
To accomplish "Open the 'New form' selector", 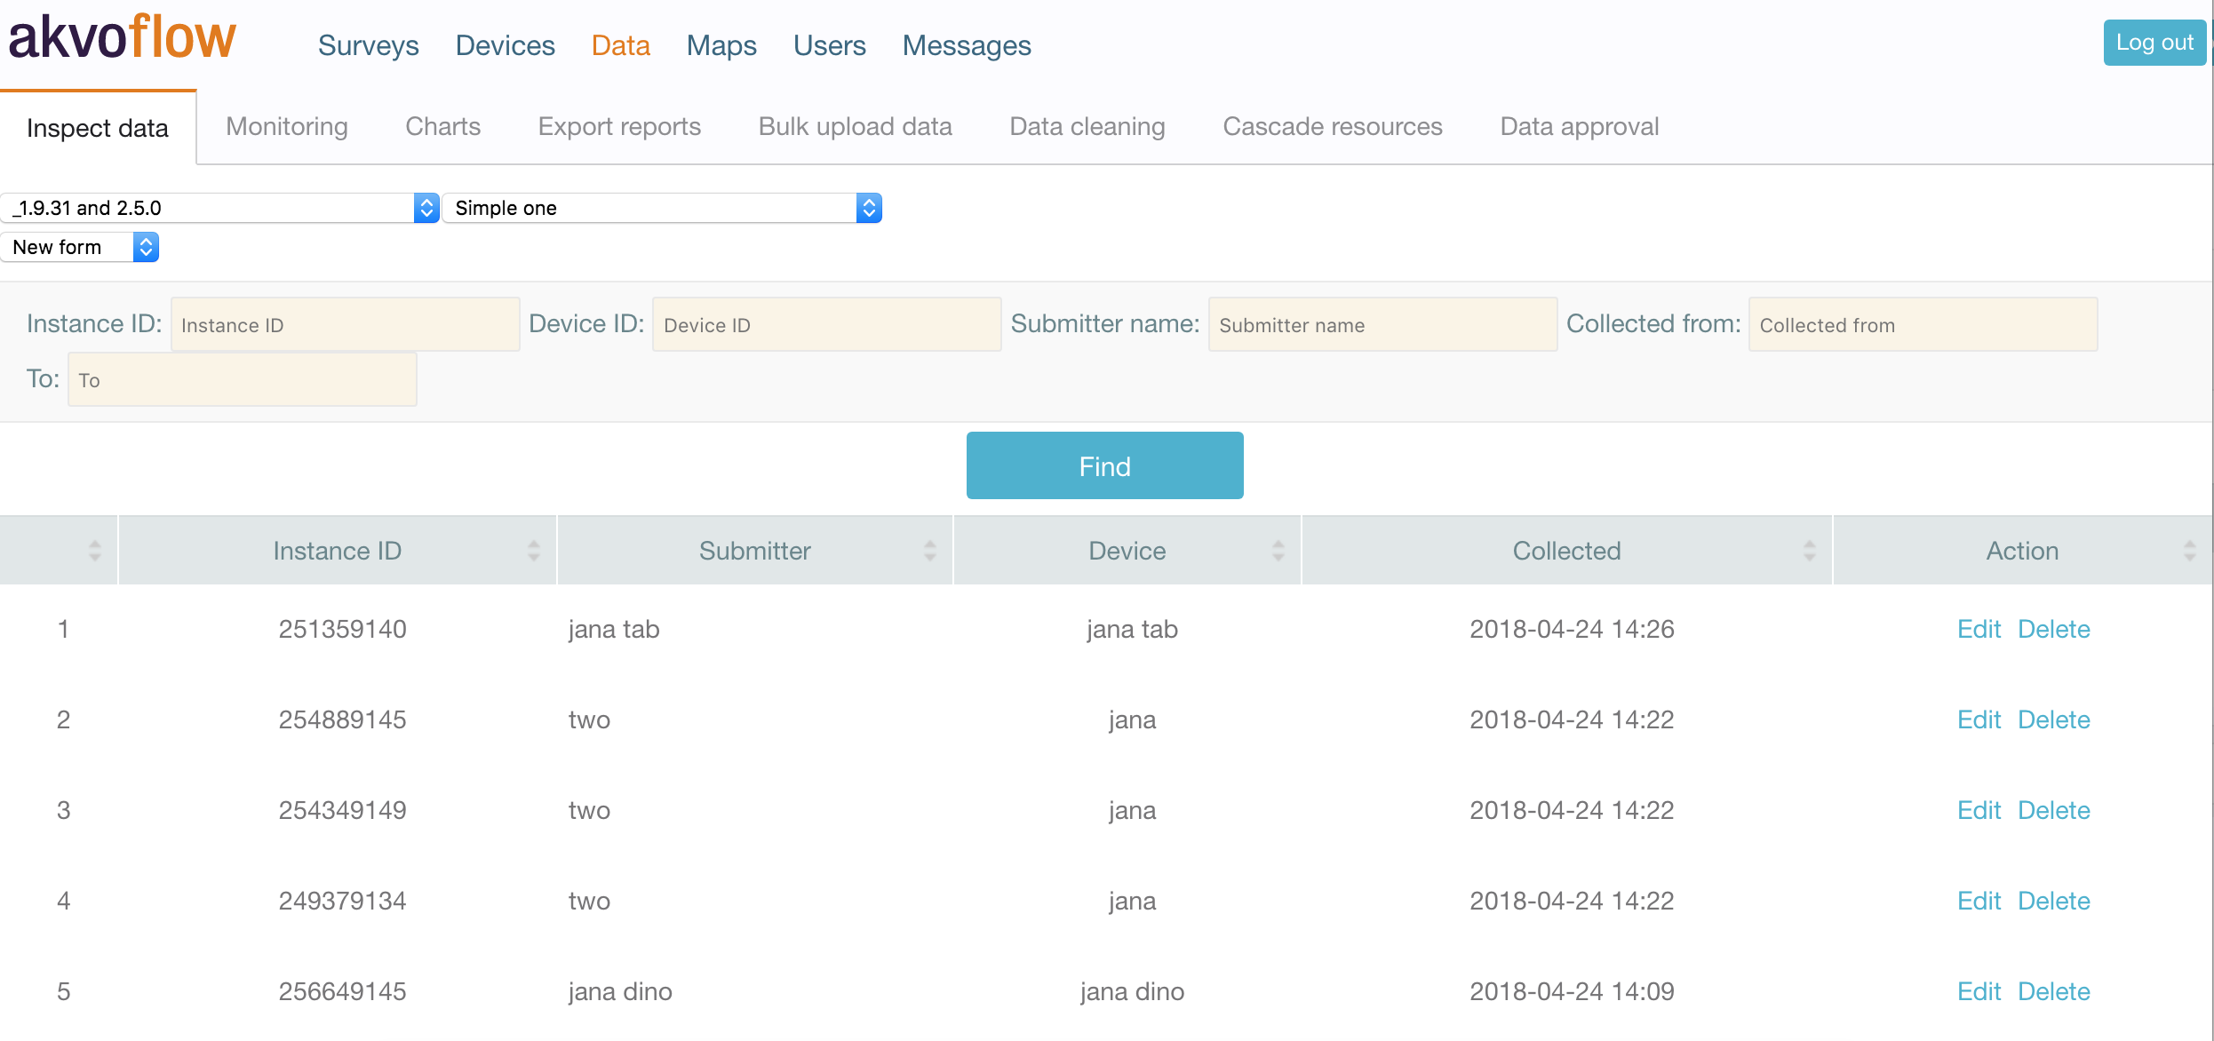I will pos(80,247).
